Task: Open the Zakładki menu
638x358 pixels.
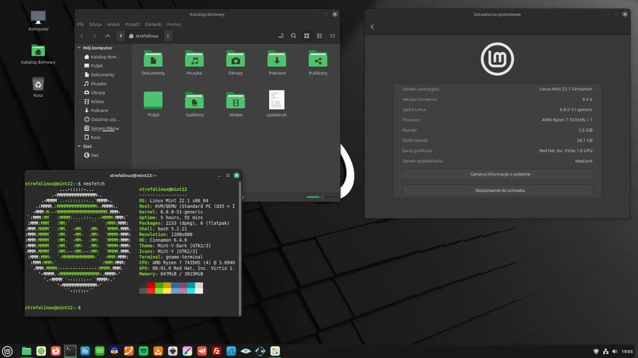Action: tap(153, 24)
